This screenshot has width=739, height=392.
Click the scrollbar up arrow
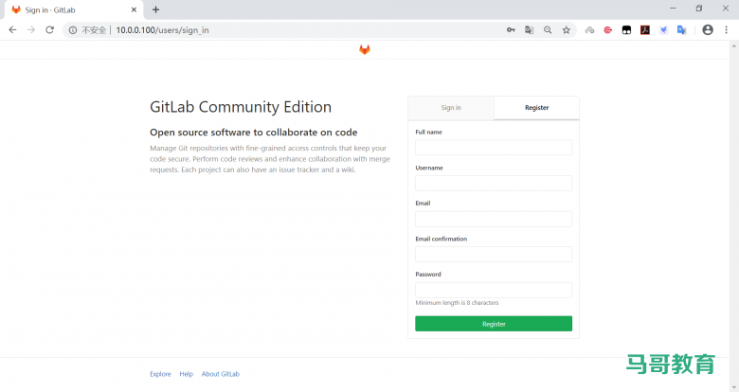pos(734,46)
